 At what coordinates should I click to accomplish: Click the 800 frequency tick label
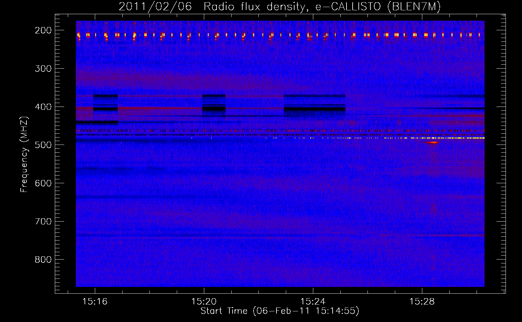point(43,260)
